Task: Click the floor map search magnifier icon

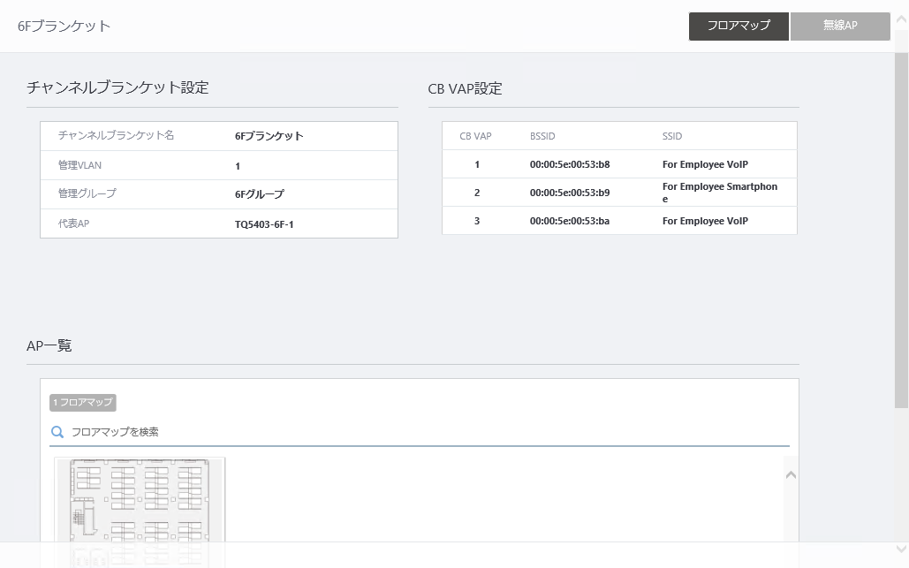Action: point(57,432)
